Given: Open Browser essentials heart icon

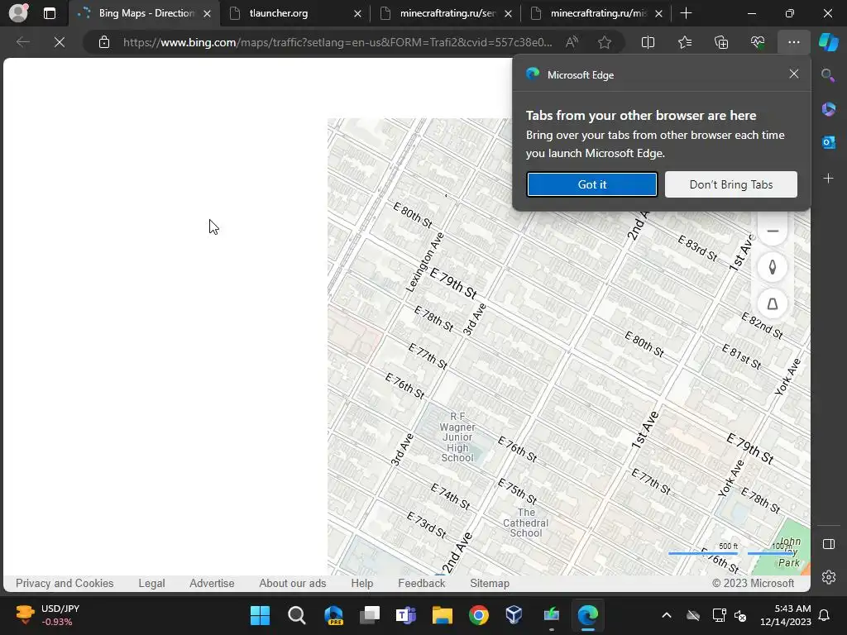Looking at the screenshot, I should (758, 42).
